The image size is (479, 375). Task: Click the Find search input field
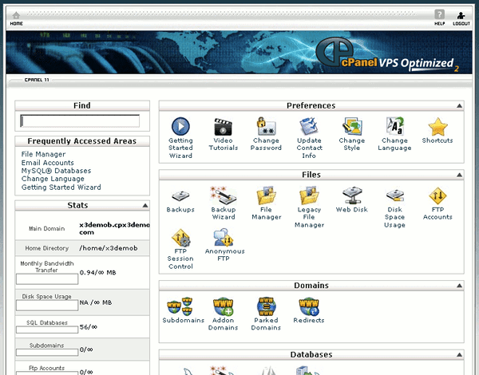[80, 121]
